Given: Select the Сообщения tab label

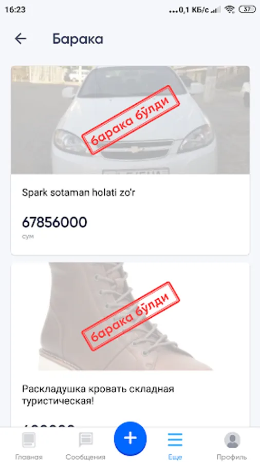Looking at the screenshot, I should tap(85, 457).
